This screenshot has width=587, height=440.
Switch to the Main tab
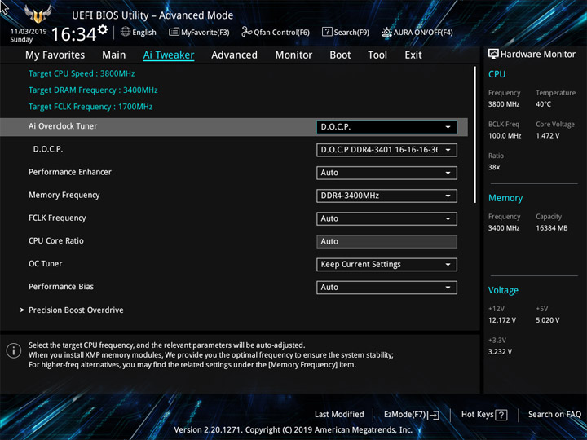click(x=114, y=55)
